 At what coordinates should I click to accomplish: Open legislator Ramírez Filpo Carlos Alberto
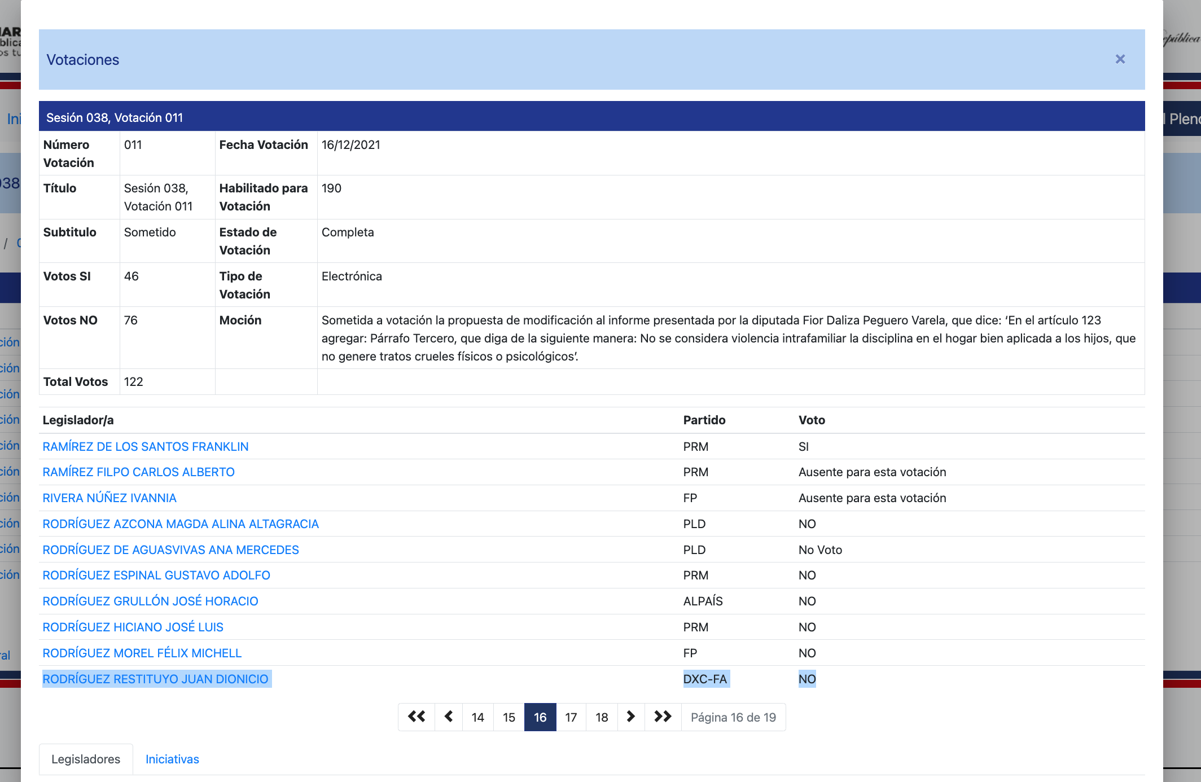pos(139,472)
